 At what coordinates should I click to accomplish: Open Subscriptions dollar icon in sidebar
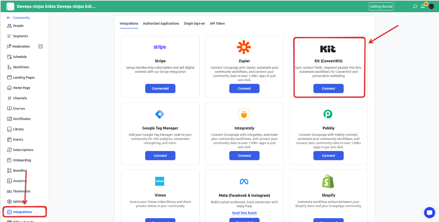coord(9,150)
